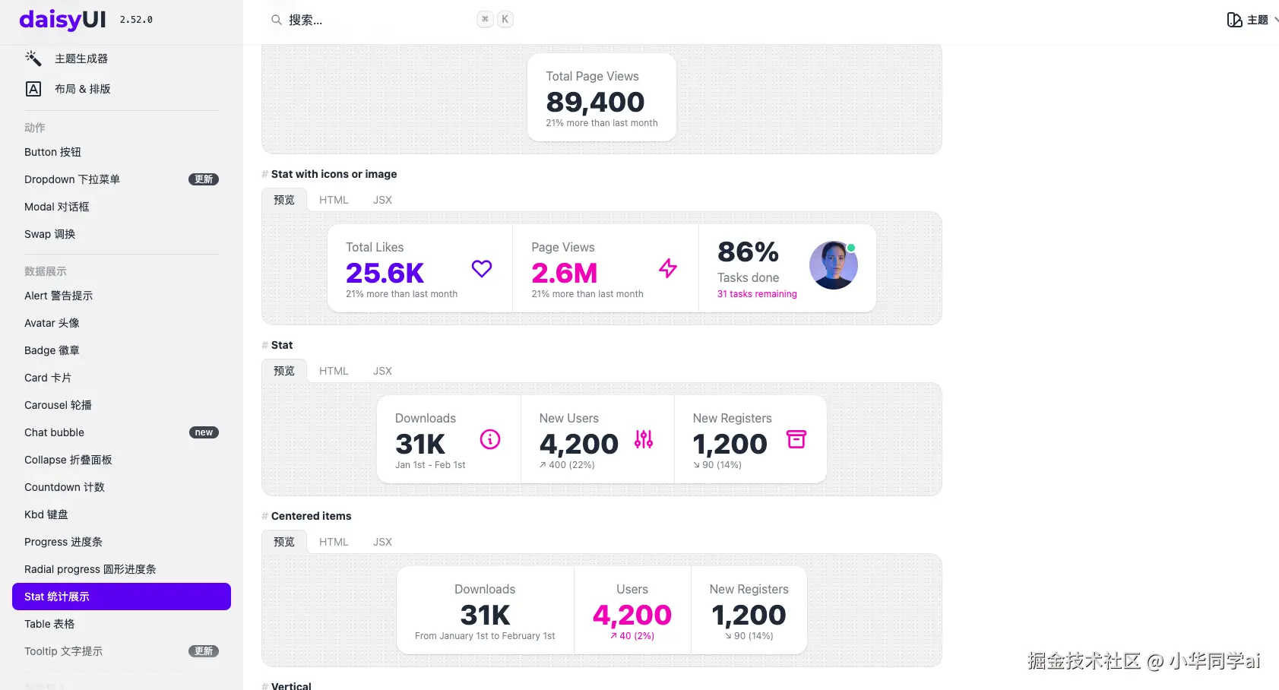Click the avatar photo in Tasks done
The width and height of the screenshot is (1279, 690).
834,265
